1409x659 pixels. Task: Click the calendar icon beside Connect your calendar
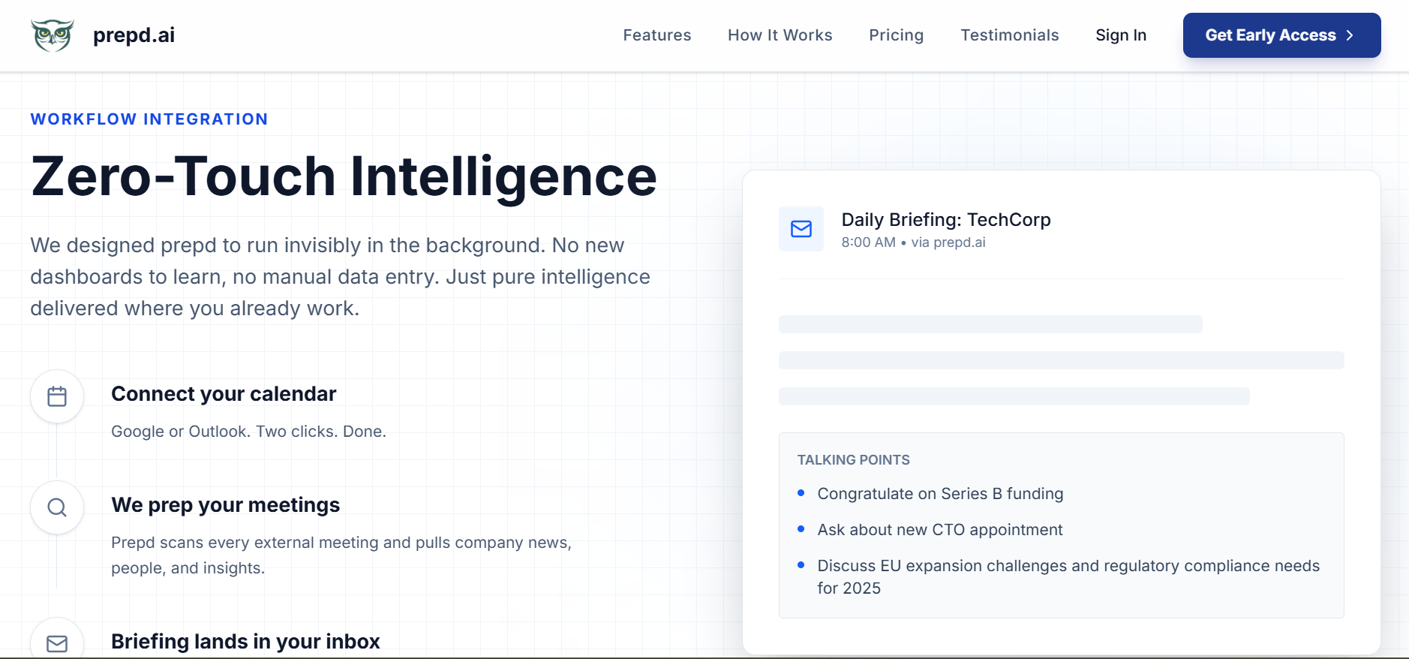tap(57, 396)
